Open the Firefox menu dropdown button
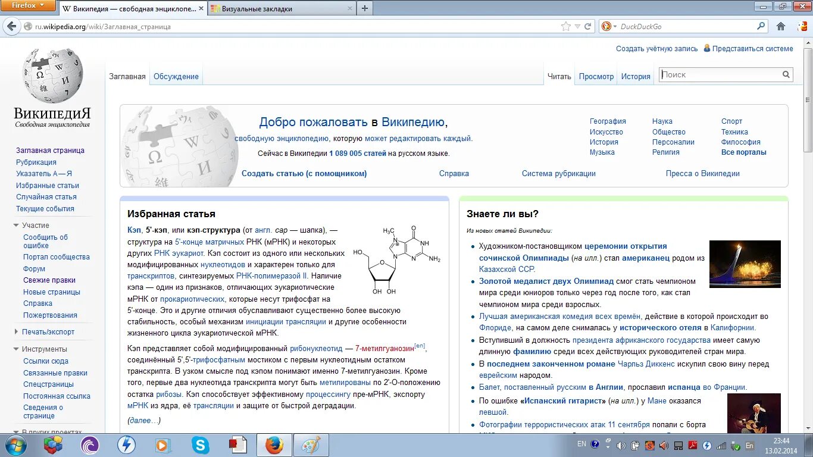This screenshot has width=813, height=457. [28, 5]
